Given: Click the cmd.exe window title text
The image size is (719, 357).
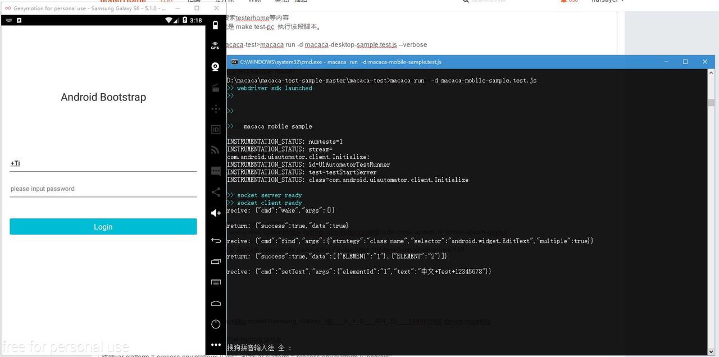Looking at the screenshot, I should [341, 62].
